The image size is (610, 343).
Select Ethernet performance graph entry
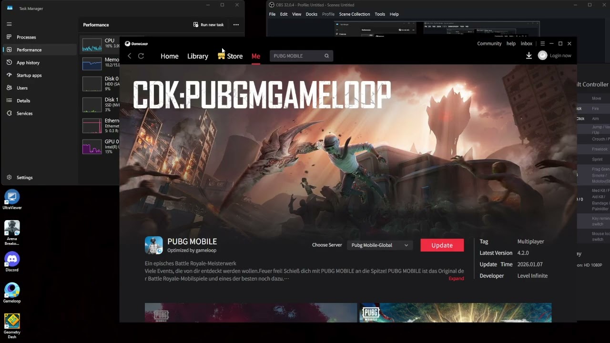click(101, 125)
